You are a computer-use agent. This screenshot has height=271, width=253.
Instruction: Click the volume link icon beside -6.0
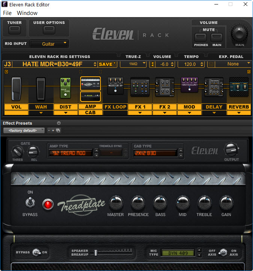[x=152, y=64]
